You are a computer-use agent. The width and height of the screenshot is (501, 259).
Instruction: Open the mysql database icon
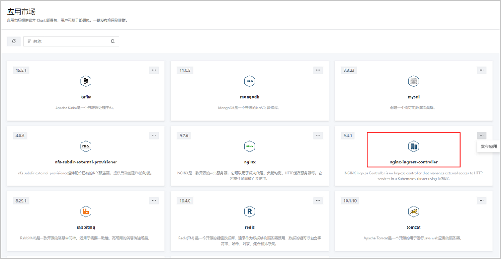pyautogui.click(x=414, y=81)
